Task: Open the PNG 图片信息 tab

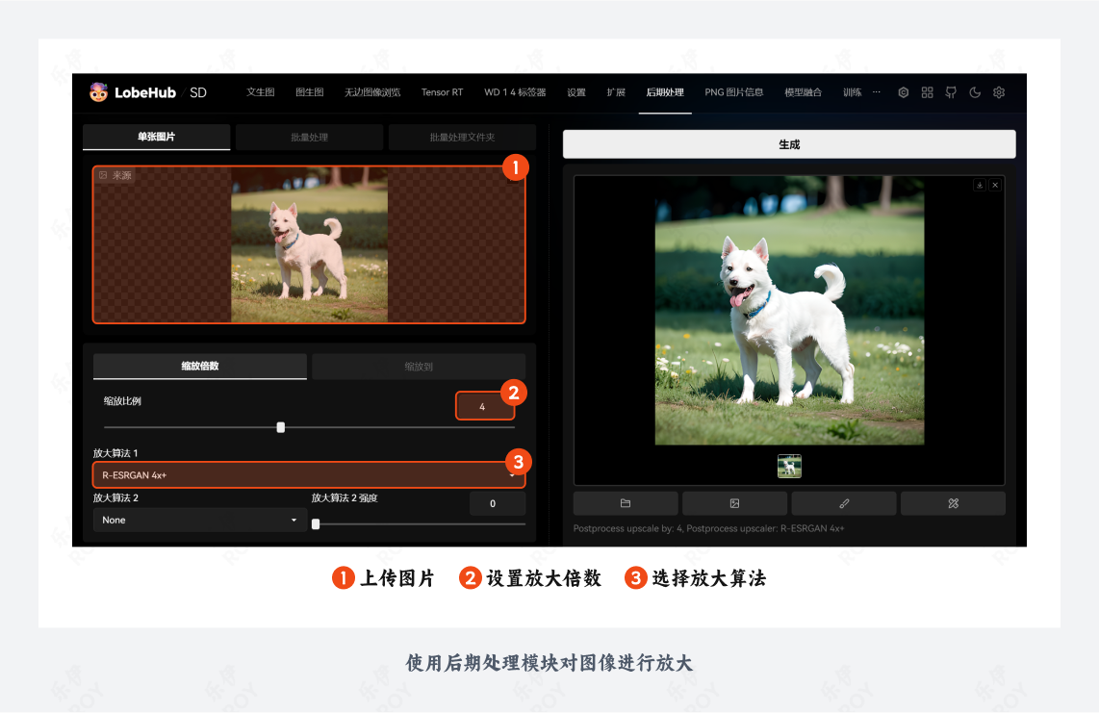Action: [734, 92]
